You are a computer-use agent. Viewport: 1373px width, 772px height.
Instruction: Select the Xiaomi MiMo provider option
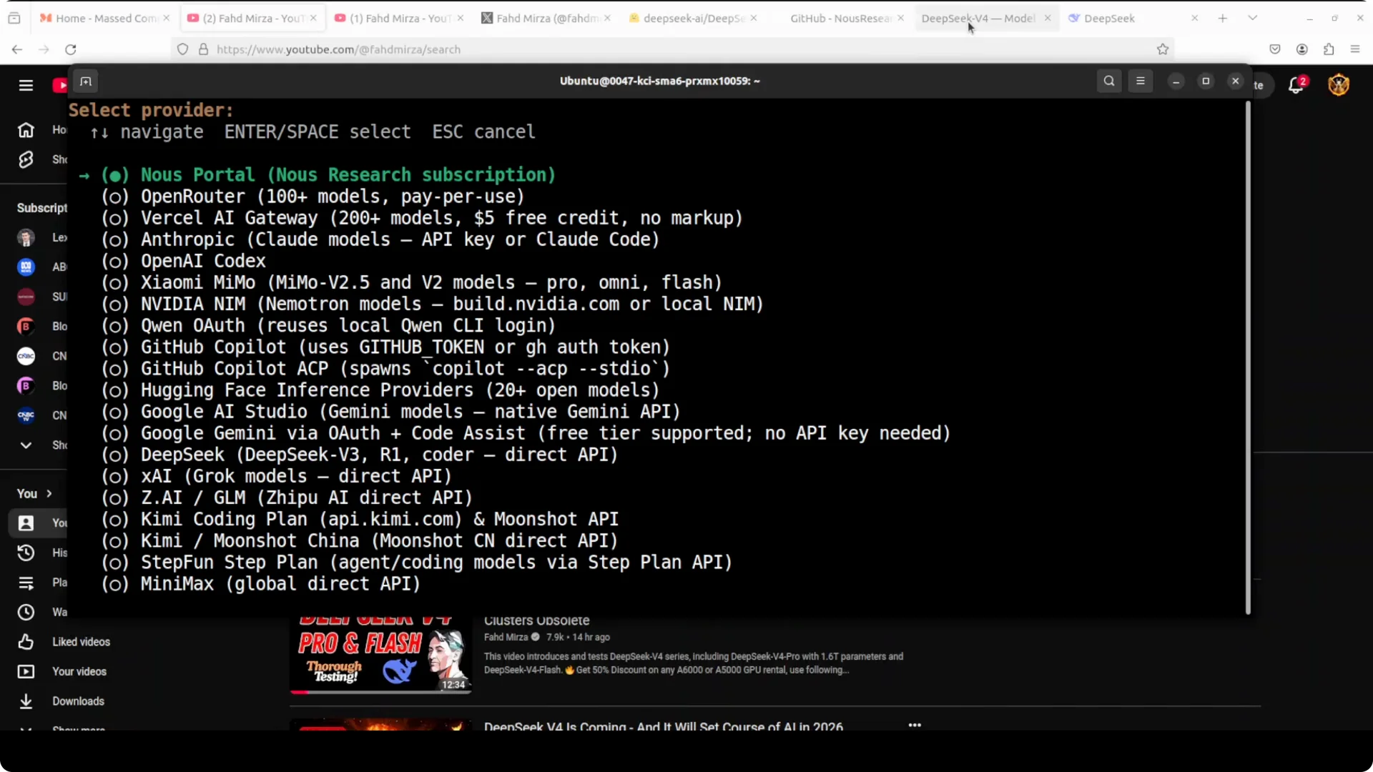point(412,282)
